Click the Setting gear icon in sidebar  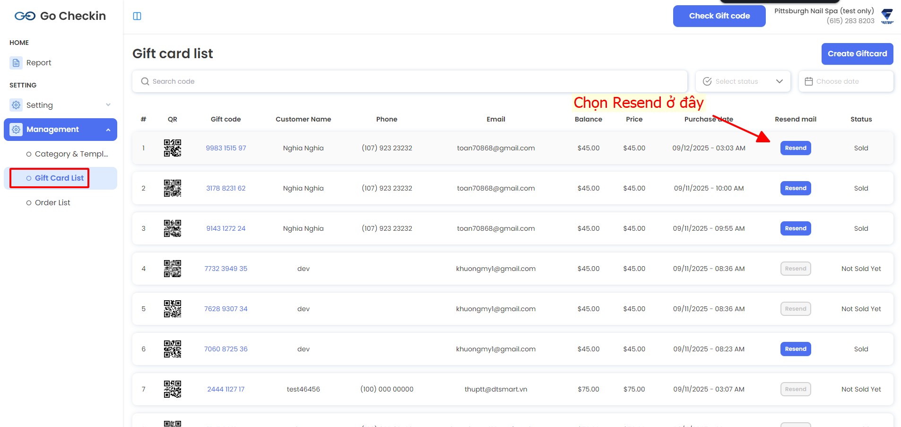click(x=16, y=105)
